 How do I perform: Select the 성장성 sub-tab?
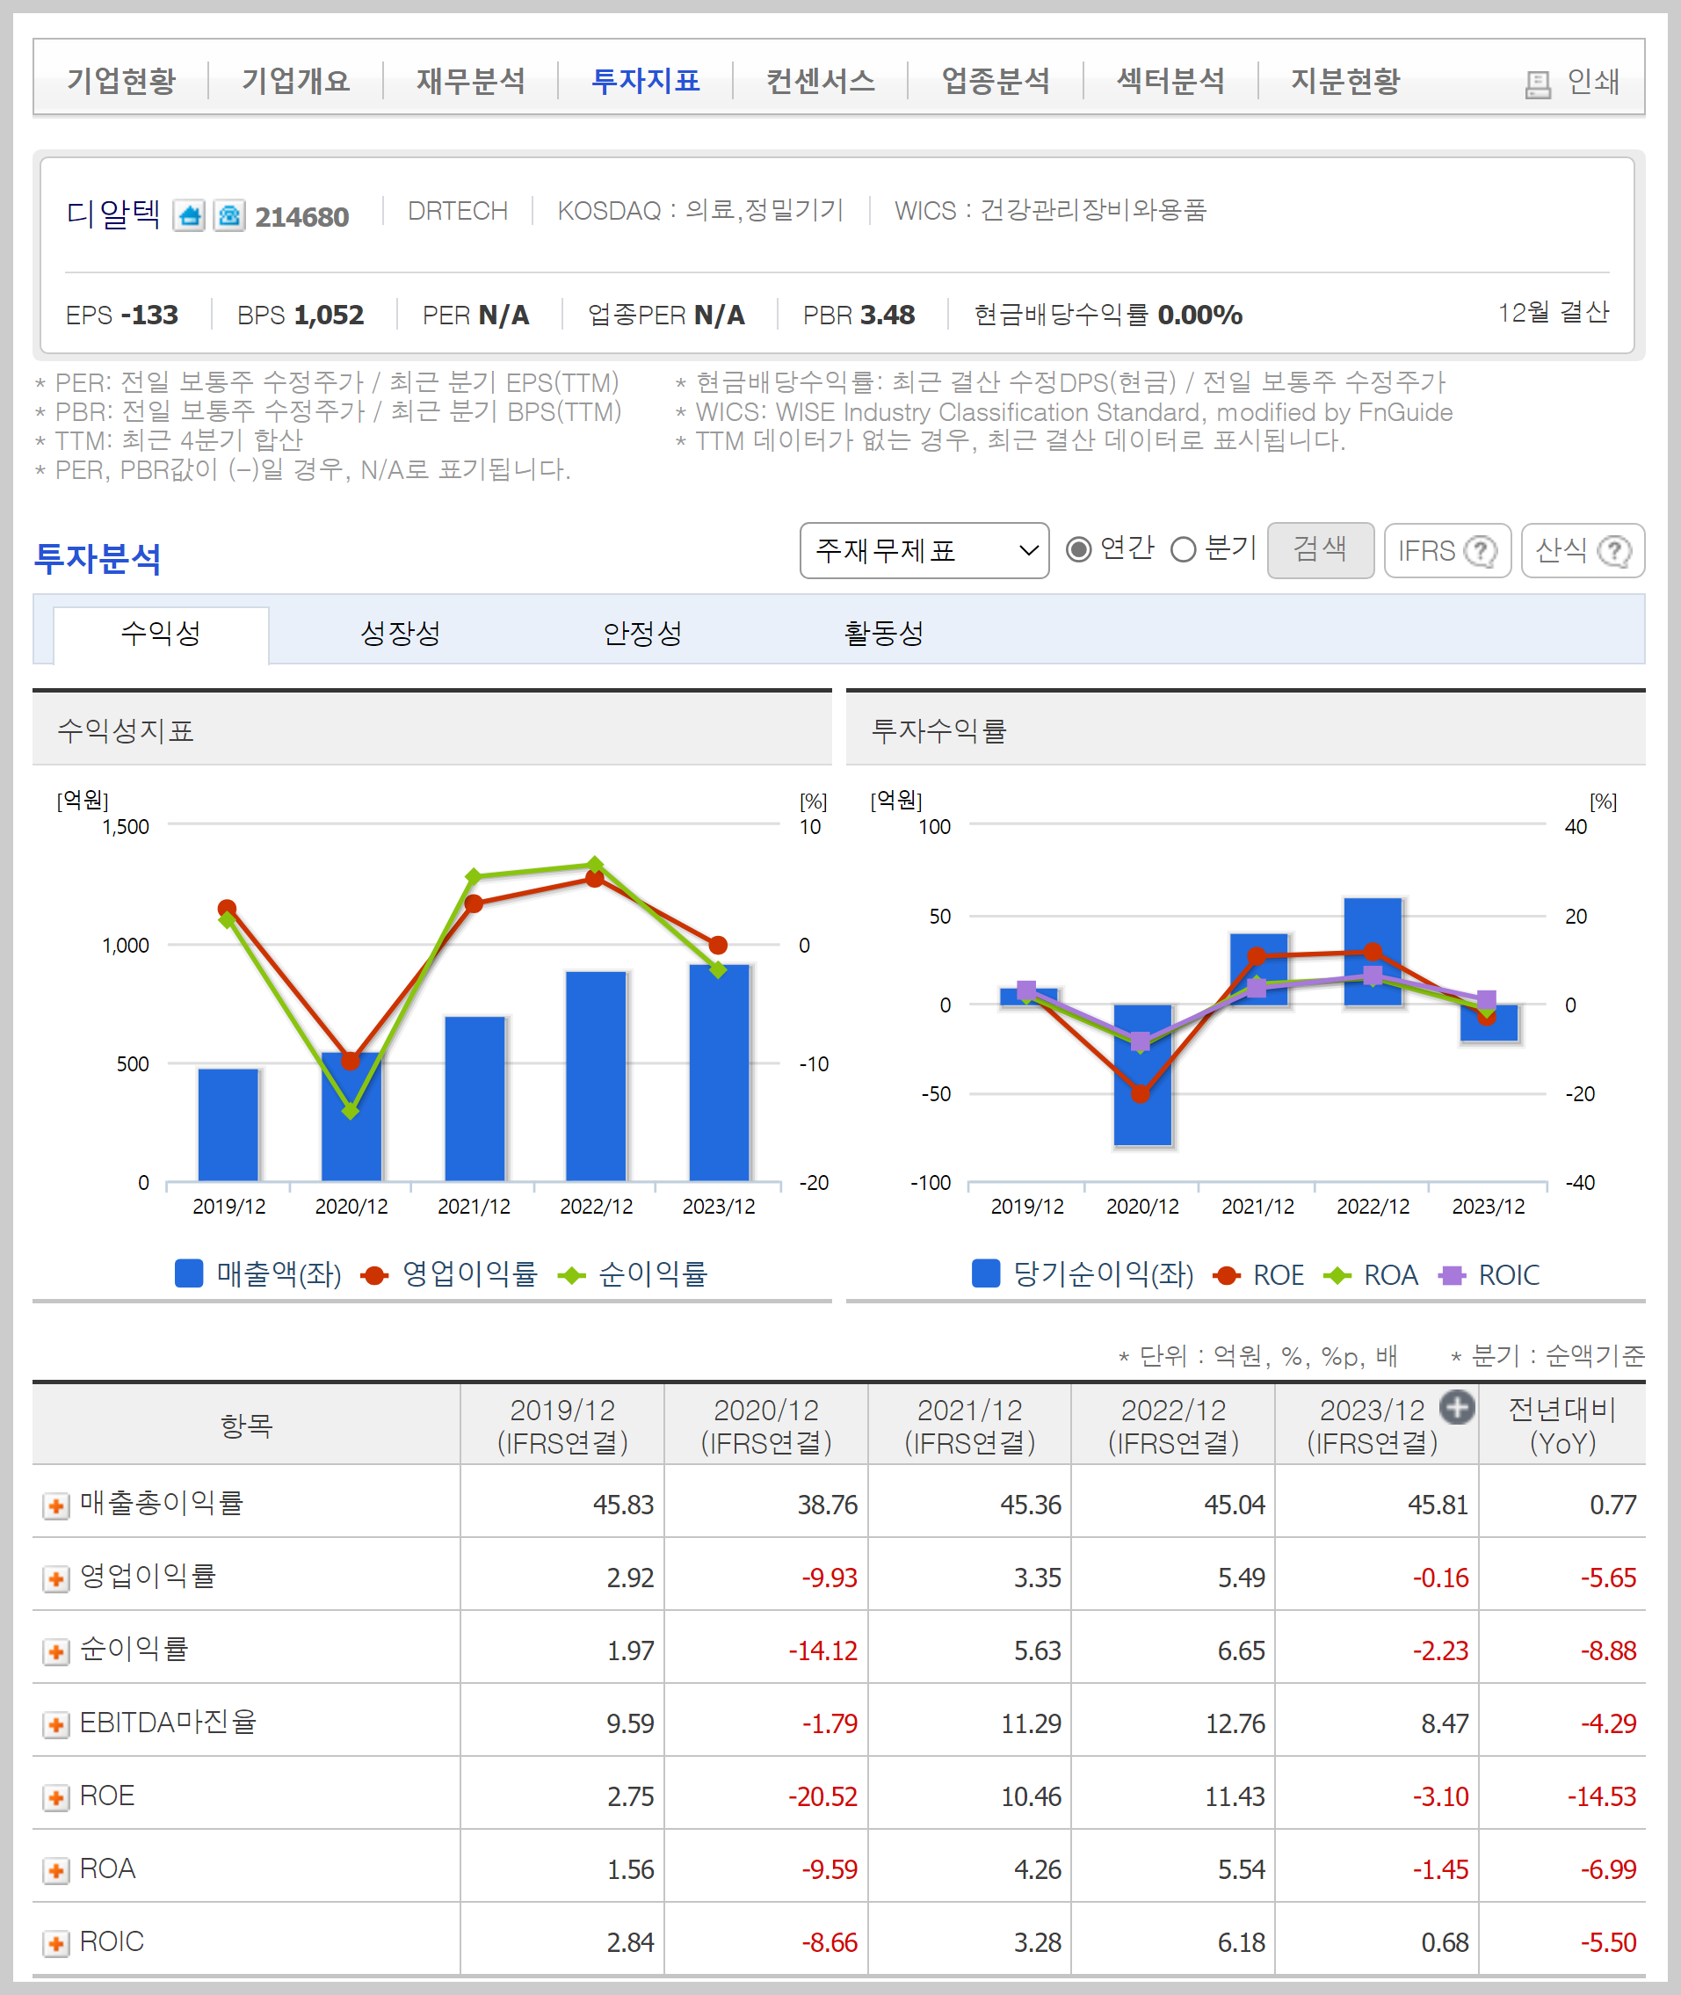tap(400, 634)
